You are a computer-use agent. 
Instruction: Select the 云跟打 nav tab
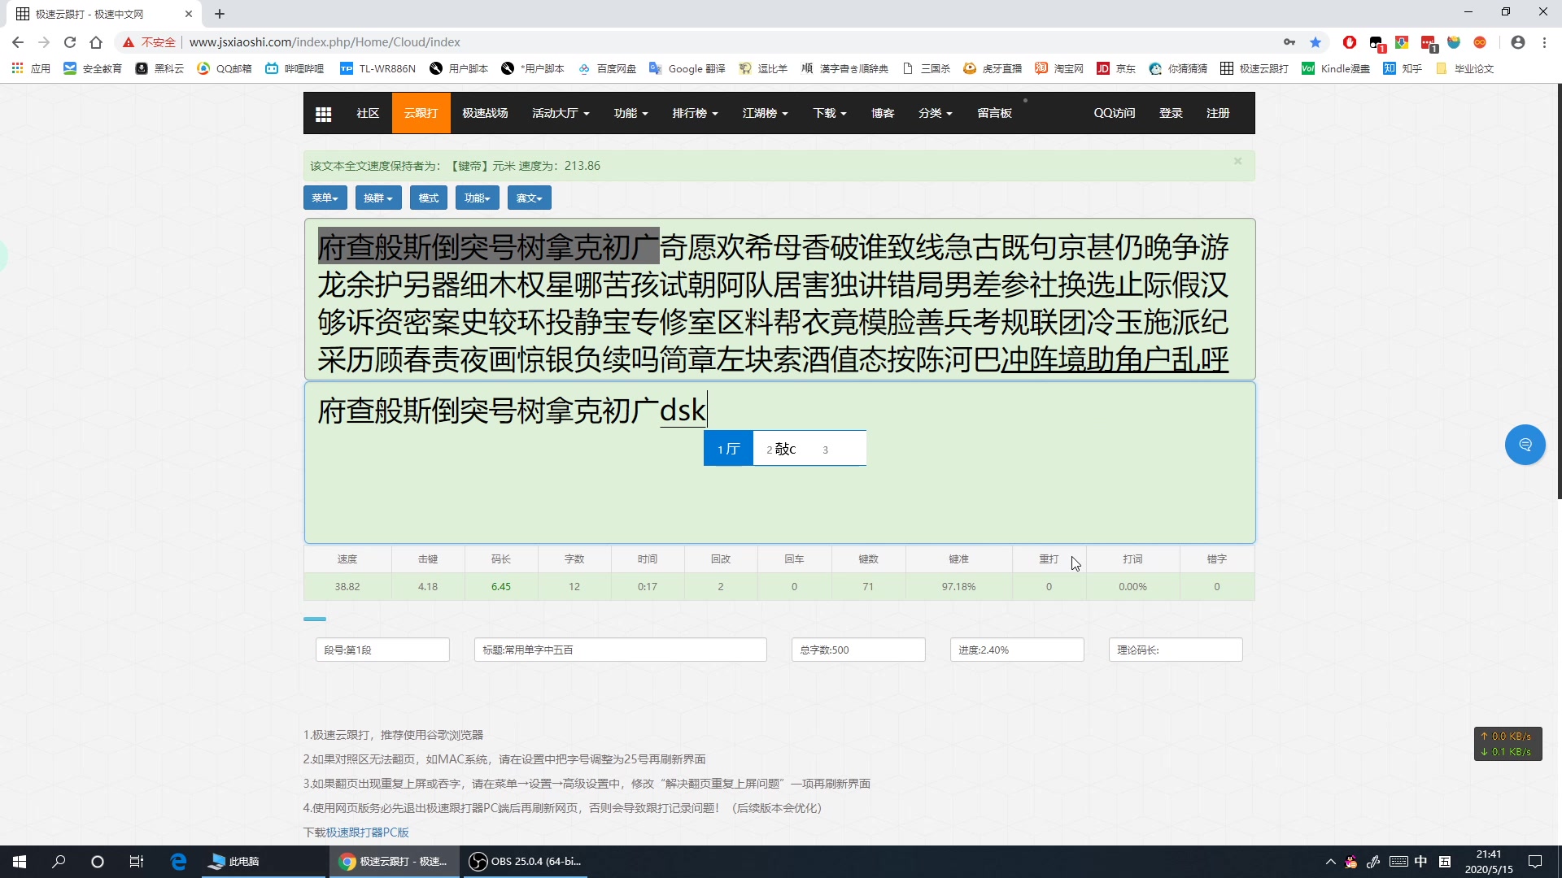coord(421,113)
